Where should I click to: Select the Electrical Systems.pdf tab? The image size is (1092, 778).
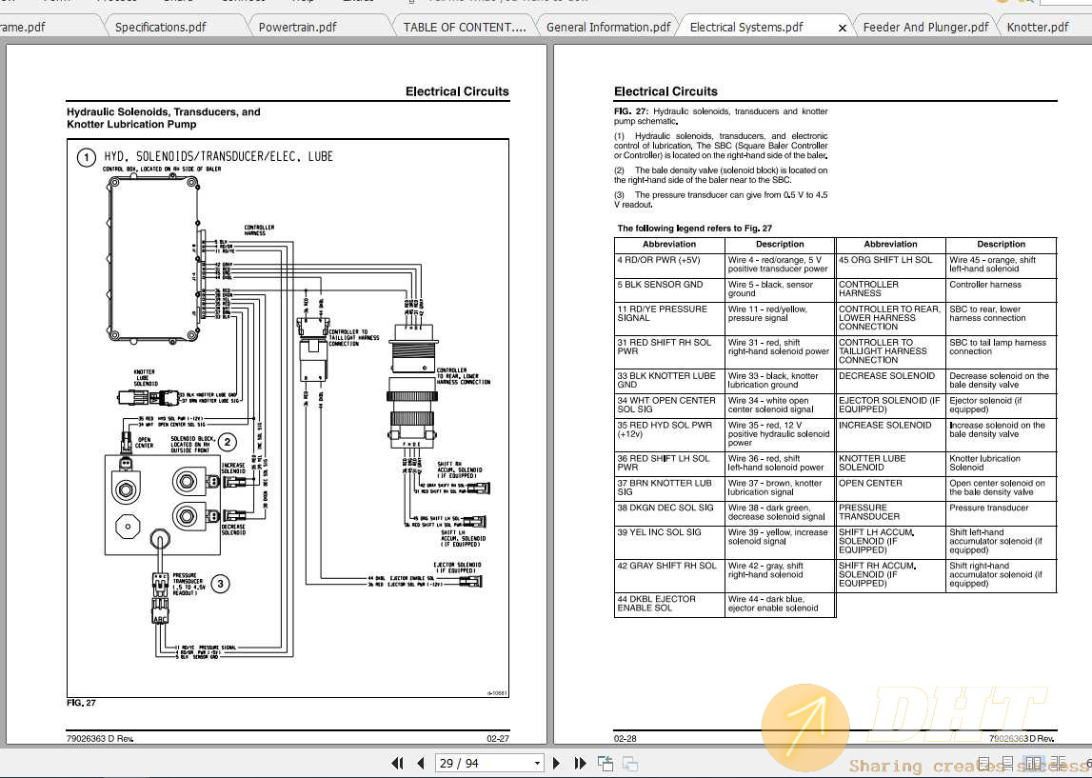745,28
